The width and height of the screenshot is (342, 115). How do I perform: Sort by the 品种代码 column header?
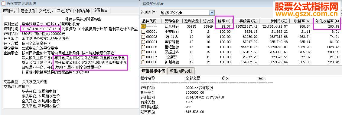[x=150, y=21]
